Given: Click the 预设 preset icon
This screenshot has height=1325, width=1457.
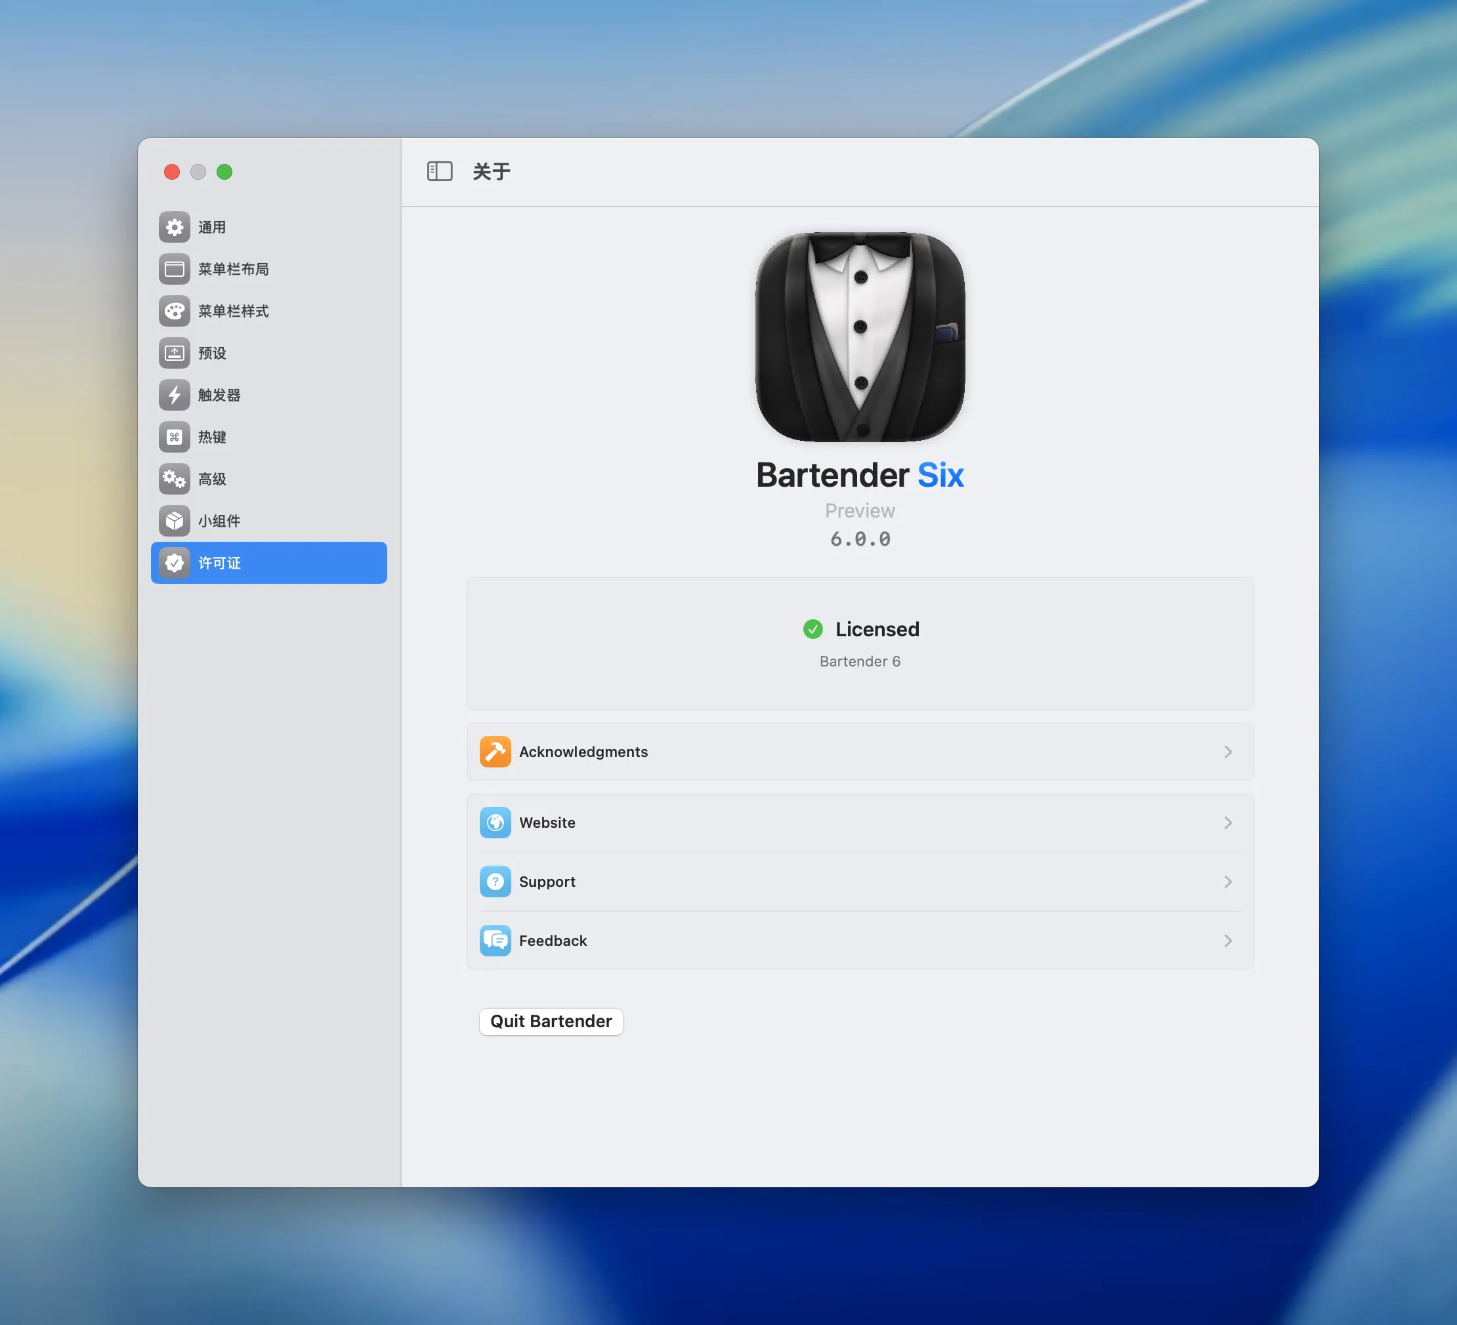Looking at the screenshot, I should tap(174, 354).
